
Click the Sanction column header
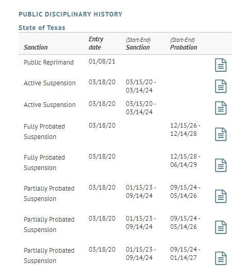[36, 48]
